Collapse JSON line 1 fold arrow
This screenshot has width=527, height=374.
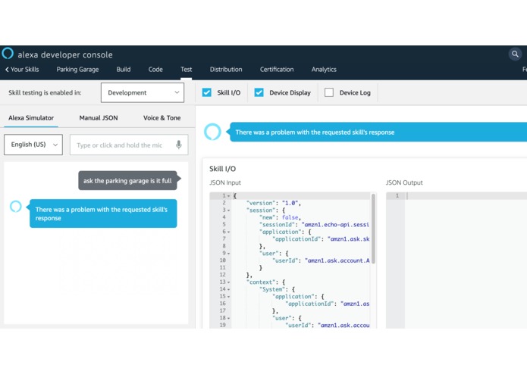pos(228,196)
